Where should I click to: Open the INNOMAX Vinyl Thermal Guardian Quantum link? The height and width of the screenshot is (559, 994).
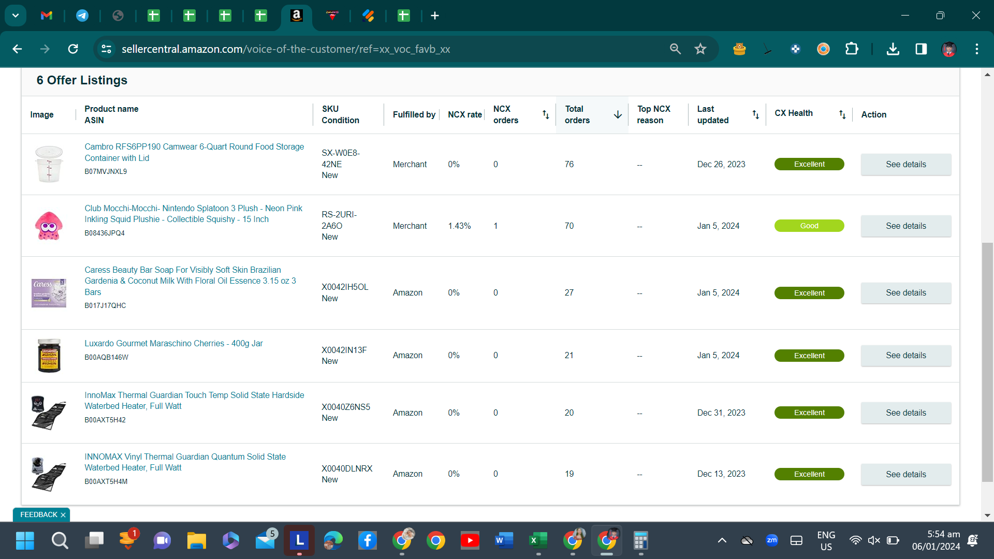(x=185, y=462)
